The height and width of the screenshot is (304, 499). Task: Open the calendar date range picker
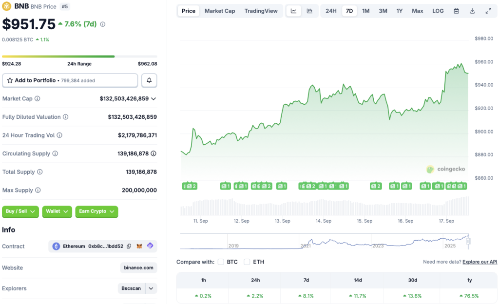point(456,11)
